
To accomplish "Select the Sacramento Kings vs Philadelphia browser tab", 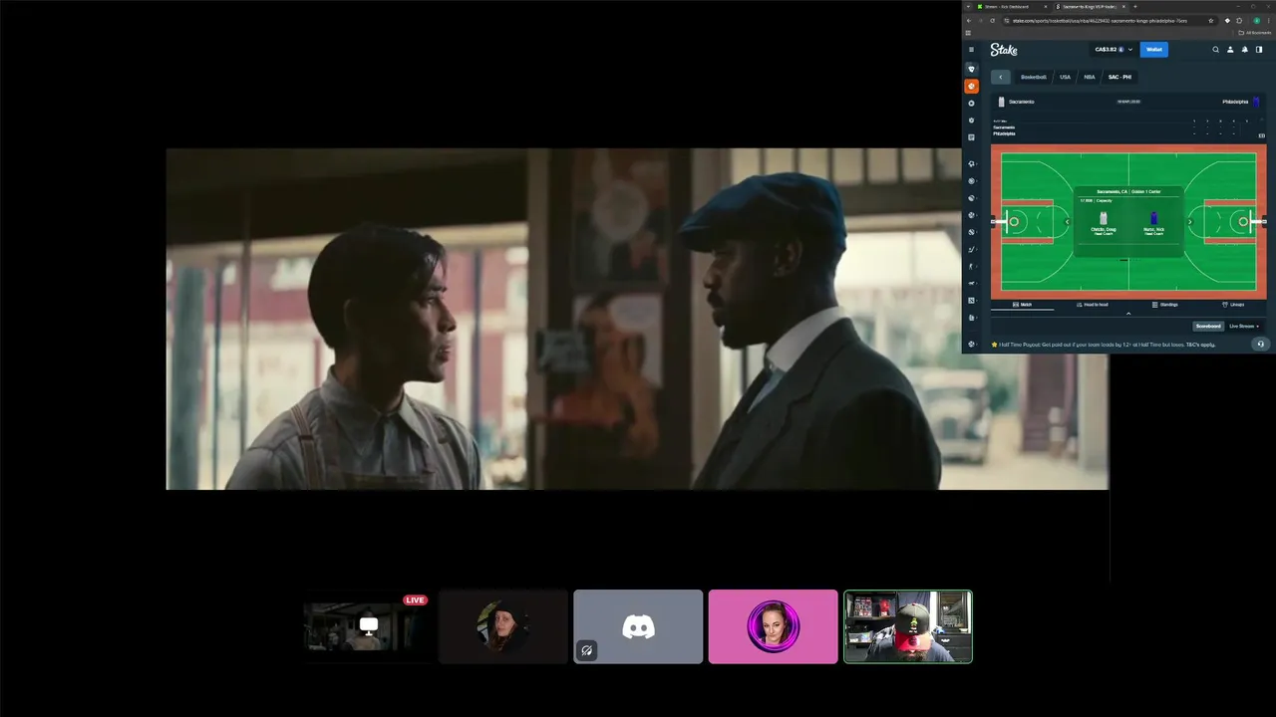I will [1090, 6].
